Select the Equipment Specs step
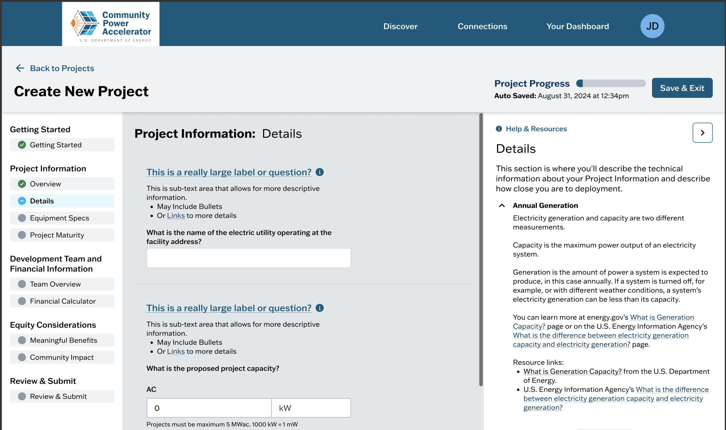Viewport: 726px width, 430px height. 59,218
